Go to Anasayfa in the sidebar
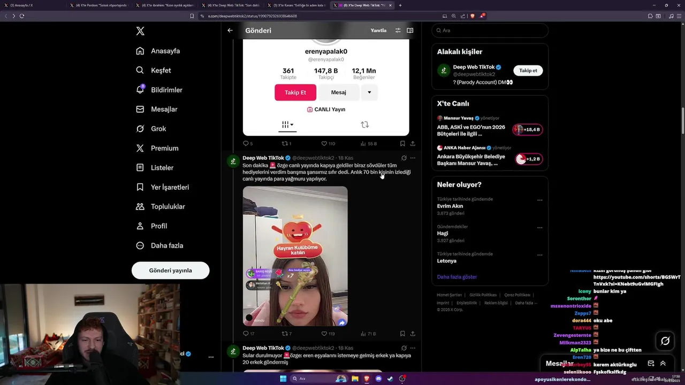 point(158,51)
